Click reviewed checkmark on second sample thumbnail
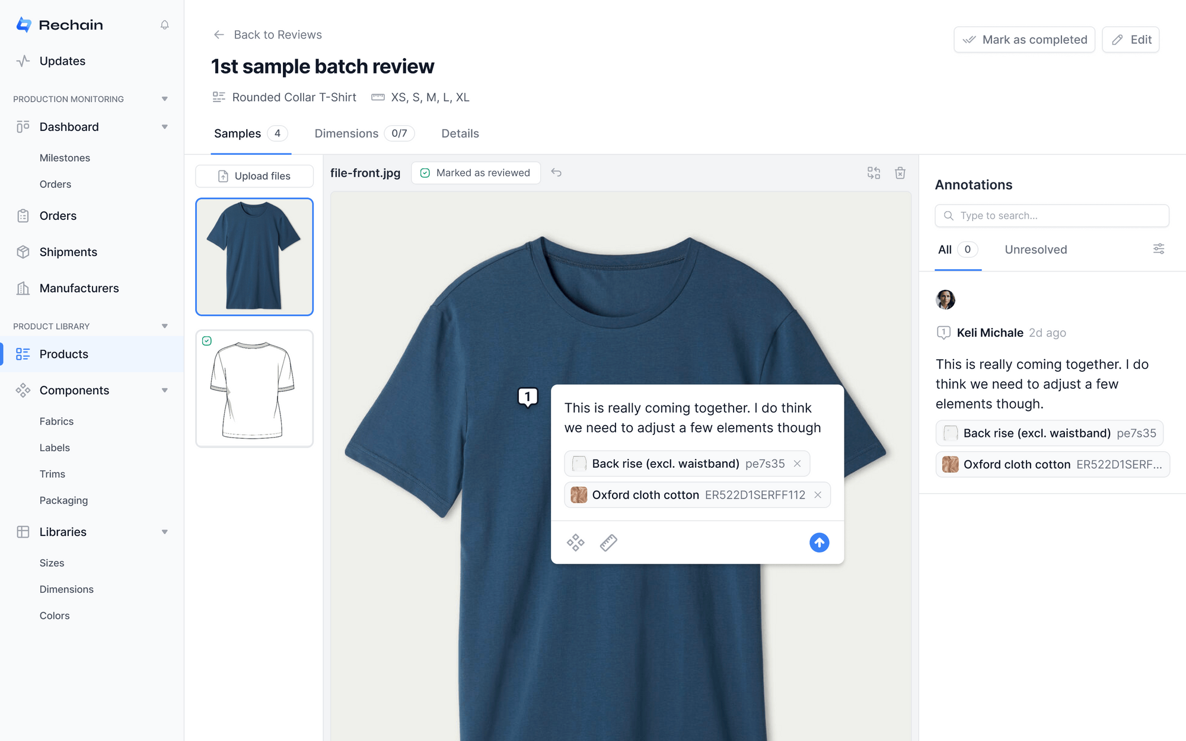Image resolution: width=1186 pixels, height=741 pixels. 207,341
